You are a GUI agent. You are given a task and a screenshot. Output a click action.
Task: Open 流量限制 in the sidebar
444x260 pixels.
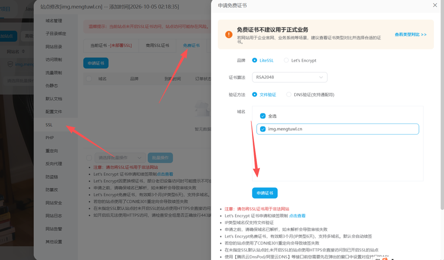pyautogui.click(x=54, y=73)
